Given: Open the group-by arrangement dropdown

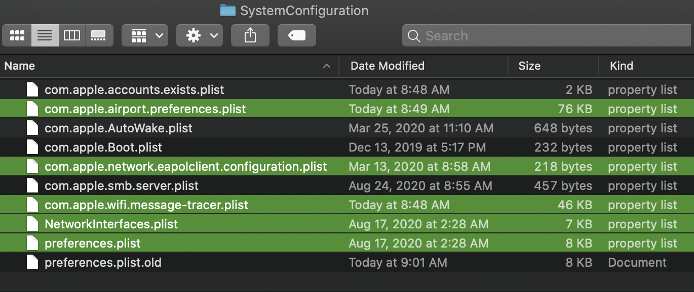Looking at the screenshot, I should point(145,36).
